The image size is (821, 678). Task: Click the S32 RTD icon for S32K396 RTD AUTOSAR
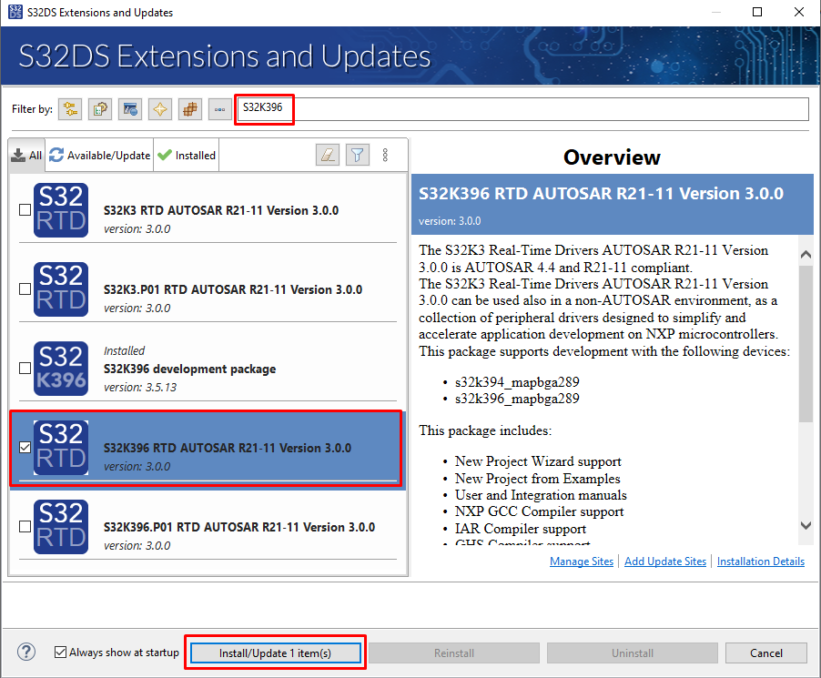coord(61,448)
